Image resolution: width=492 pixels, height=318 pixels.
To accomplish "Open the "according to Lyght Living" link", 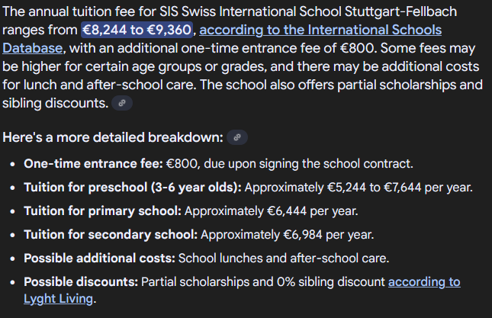I will pos(423,282).
